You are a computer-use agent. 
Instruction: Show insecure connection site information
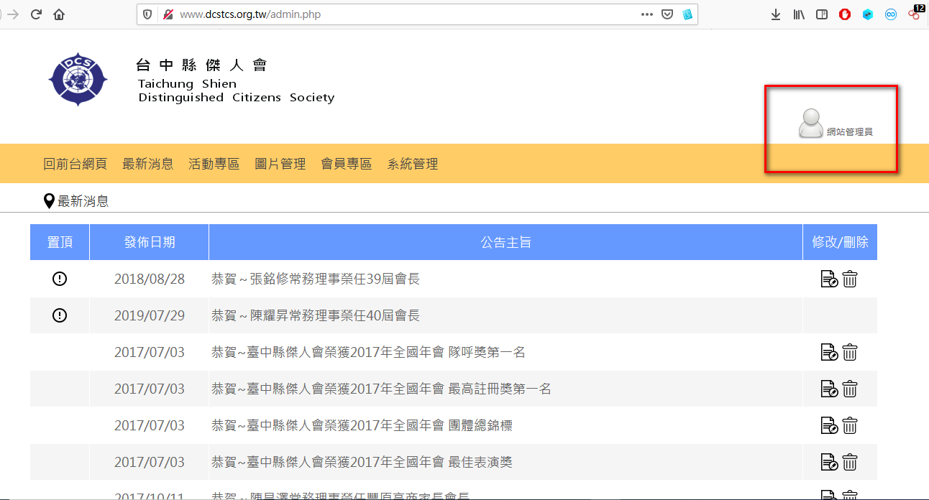(168, 14)
